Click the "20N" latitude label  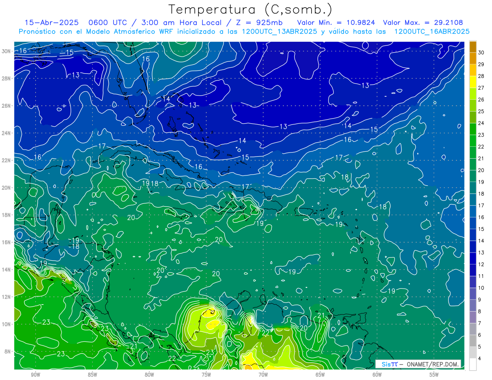tap(6, 187)
